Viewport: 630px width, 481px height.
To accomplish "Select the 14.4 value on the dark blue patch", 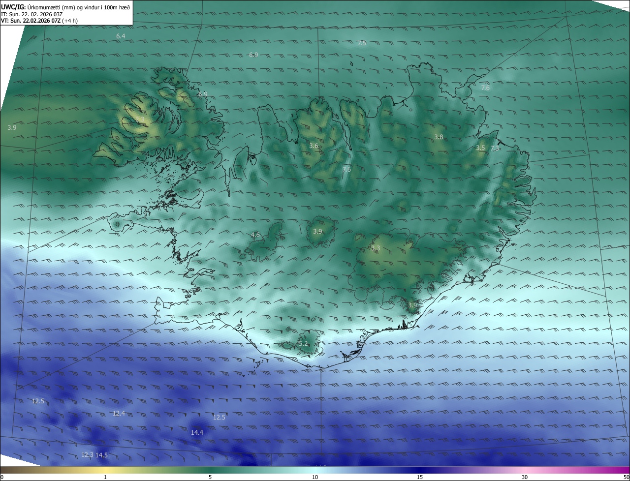I will coord(197,432).
